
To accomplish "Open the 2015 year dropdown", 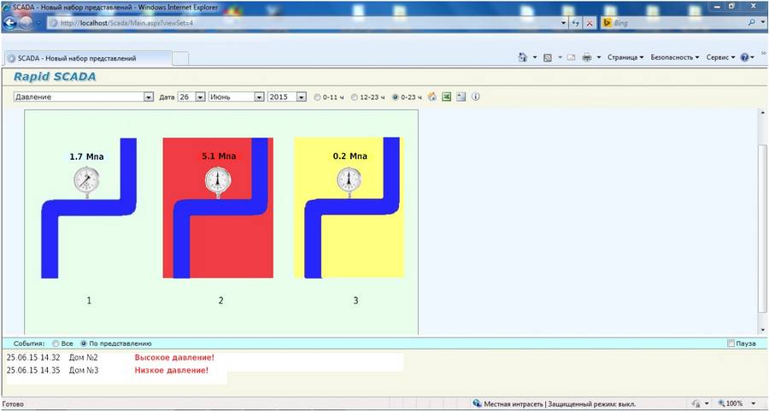I will 301,97.
